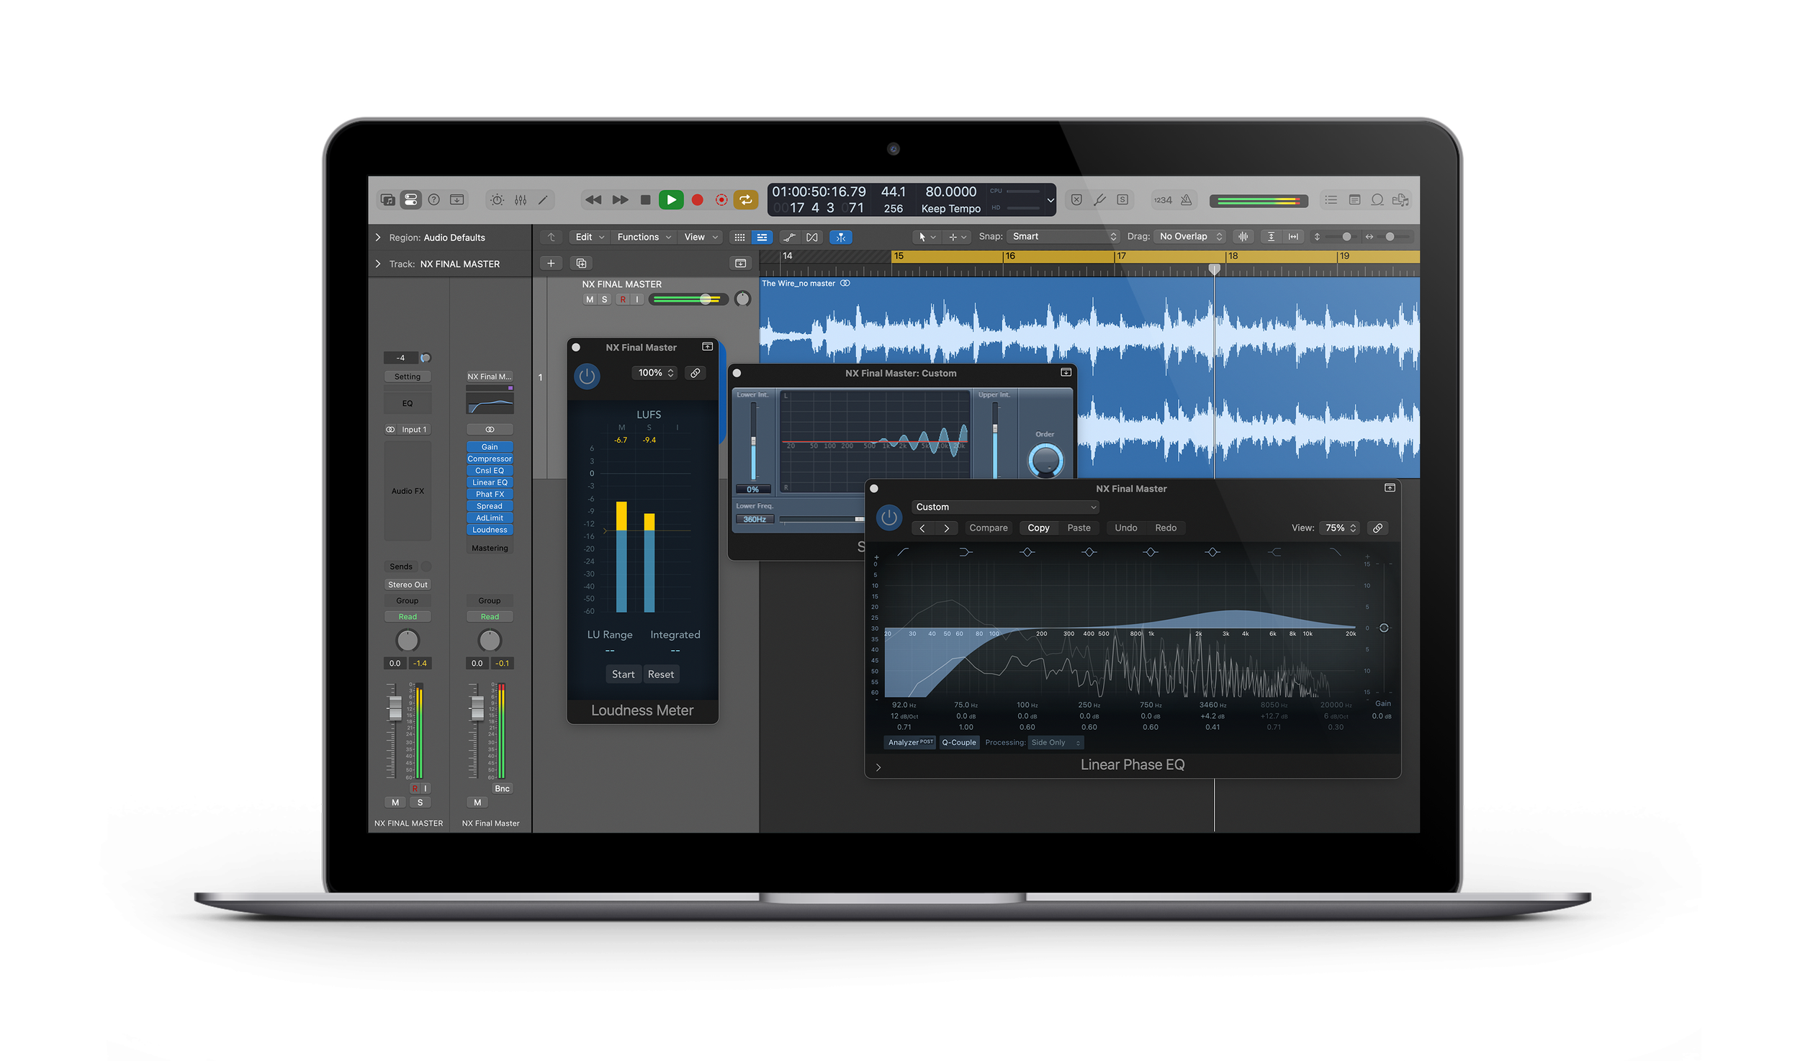Open the Browsers media icon

1400,199
